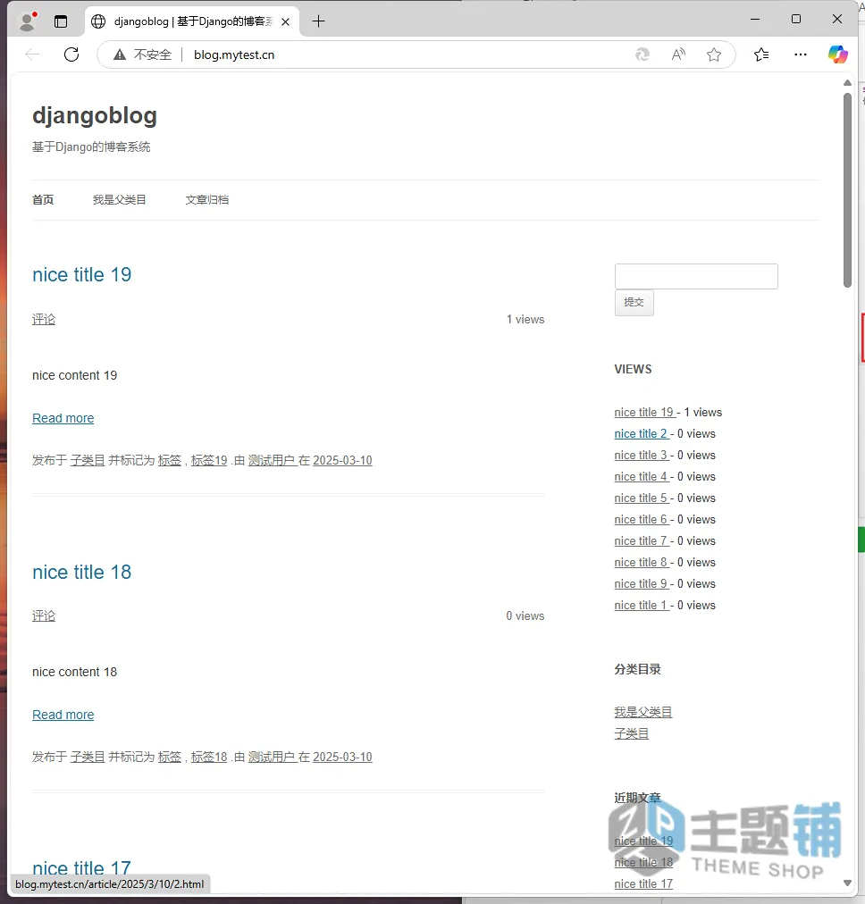The height and width of the screenshot is (904, 865).
Task: Open the Copilot sidebar icon
Action: (838, 54)
